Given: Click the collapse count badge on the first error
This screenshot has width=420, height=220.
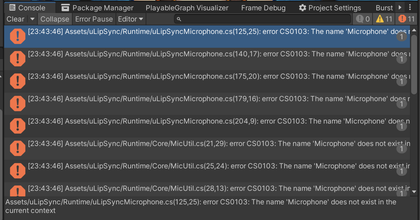Looking at the screenshot, I should coord(402,36).
